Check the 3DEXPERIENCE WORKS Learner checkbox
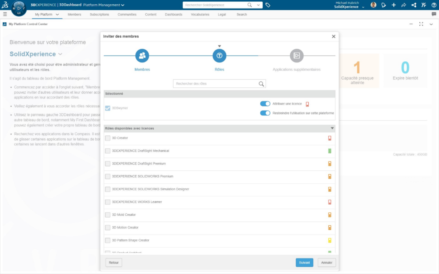This screenshot has height=274, width=439. coord(108,202)
